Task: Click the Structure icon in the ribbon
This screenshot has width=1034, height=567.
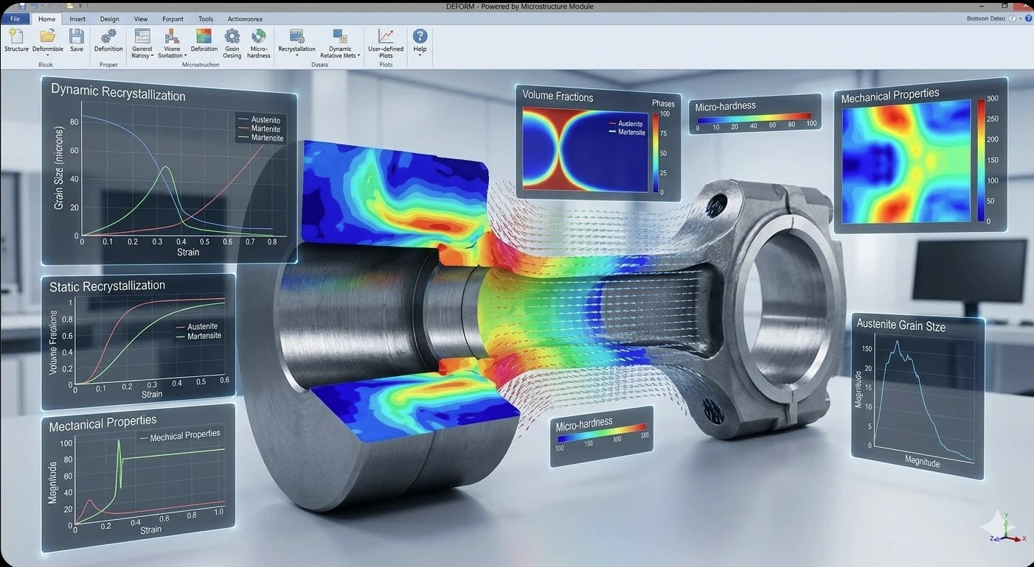Action: (x=16, y=37)
